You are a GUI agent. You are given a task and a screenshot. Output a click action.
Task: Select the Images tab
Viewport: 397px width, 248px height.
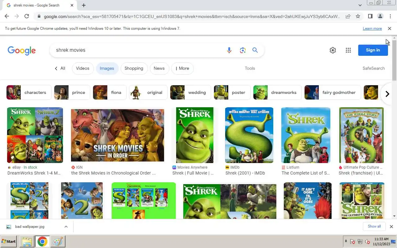107,69
